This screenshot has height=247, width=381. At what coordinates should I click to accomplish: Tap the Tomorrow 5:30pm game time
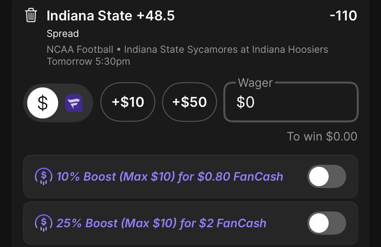pyautogui.click(x=89, y=61)
